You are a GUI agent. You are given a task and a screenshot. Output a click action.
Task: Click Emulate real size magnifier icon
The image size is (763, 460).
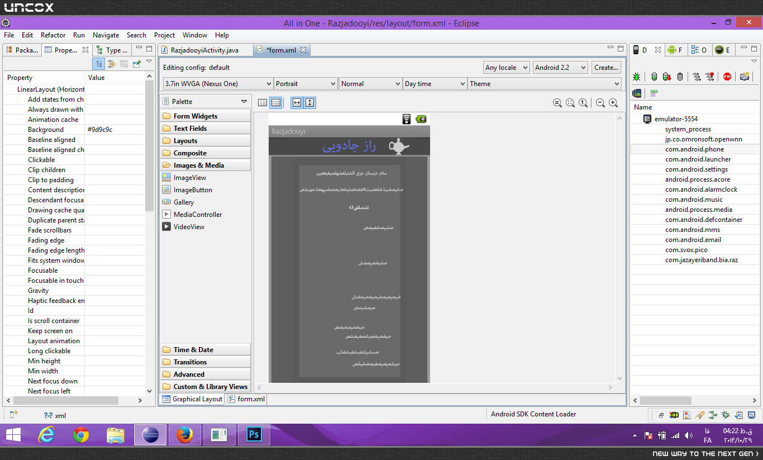pos(557,103)
